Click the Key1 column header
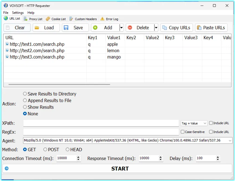Screen dimensions: 235x181 click(x=96, y=38)
